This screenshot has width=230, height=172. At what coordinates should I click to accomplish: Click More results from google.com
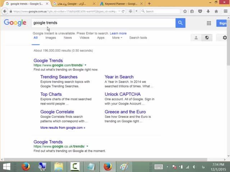(x=63, y=128)
